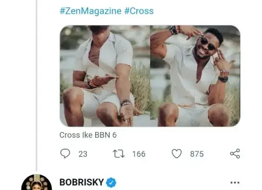Open the BOBRISKY profile name
This screenshot has width=262, height=190.
[81, 183]
